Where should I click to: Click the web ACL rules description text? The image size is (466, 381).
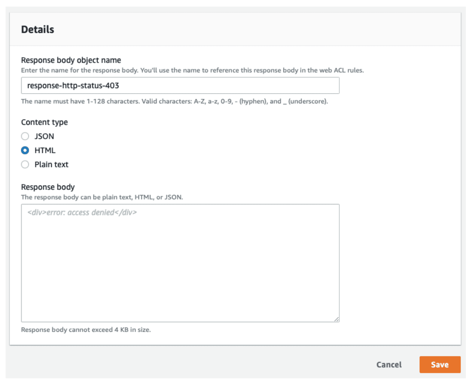192,70
